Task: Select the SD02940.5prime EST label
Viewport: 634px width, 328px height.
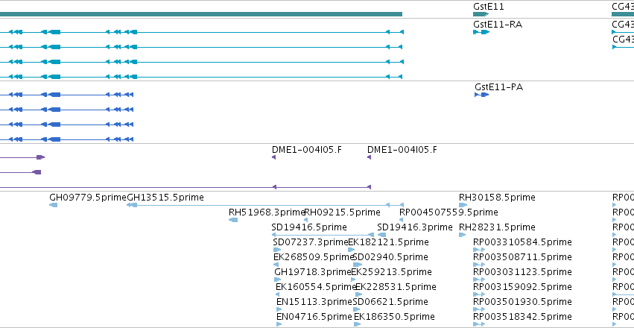Action: click(x=390, y=258)
